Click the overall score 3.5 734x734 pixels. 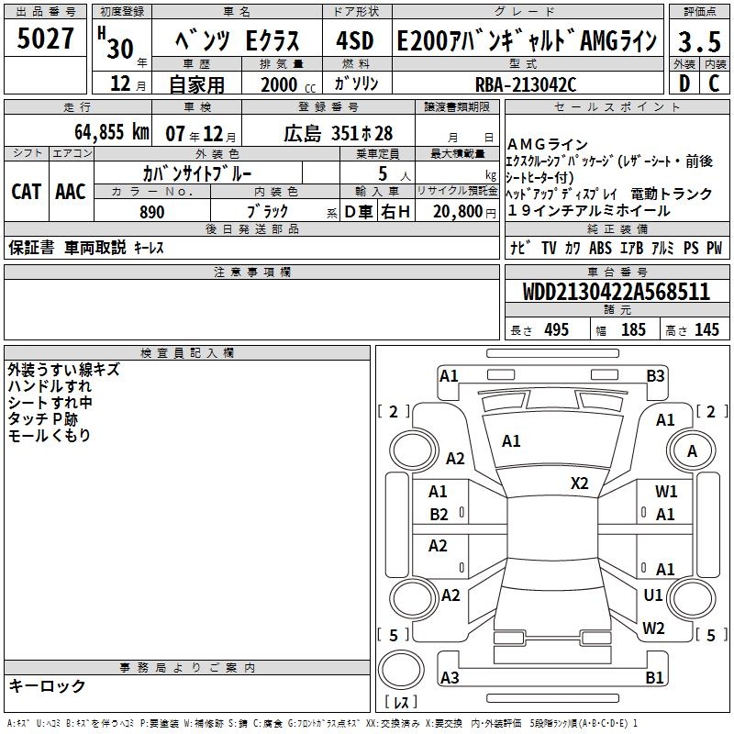[x=699, y=41]
